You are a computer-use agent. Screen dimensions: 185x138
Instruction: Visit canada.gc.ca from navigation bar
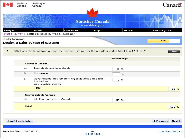(162, 30)
